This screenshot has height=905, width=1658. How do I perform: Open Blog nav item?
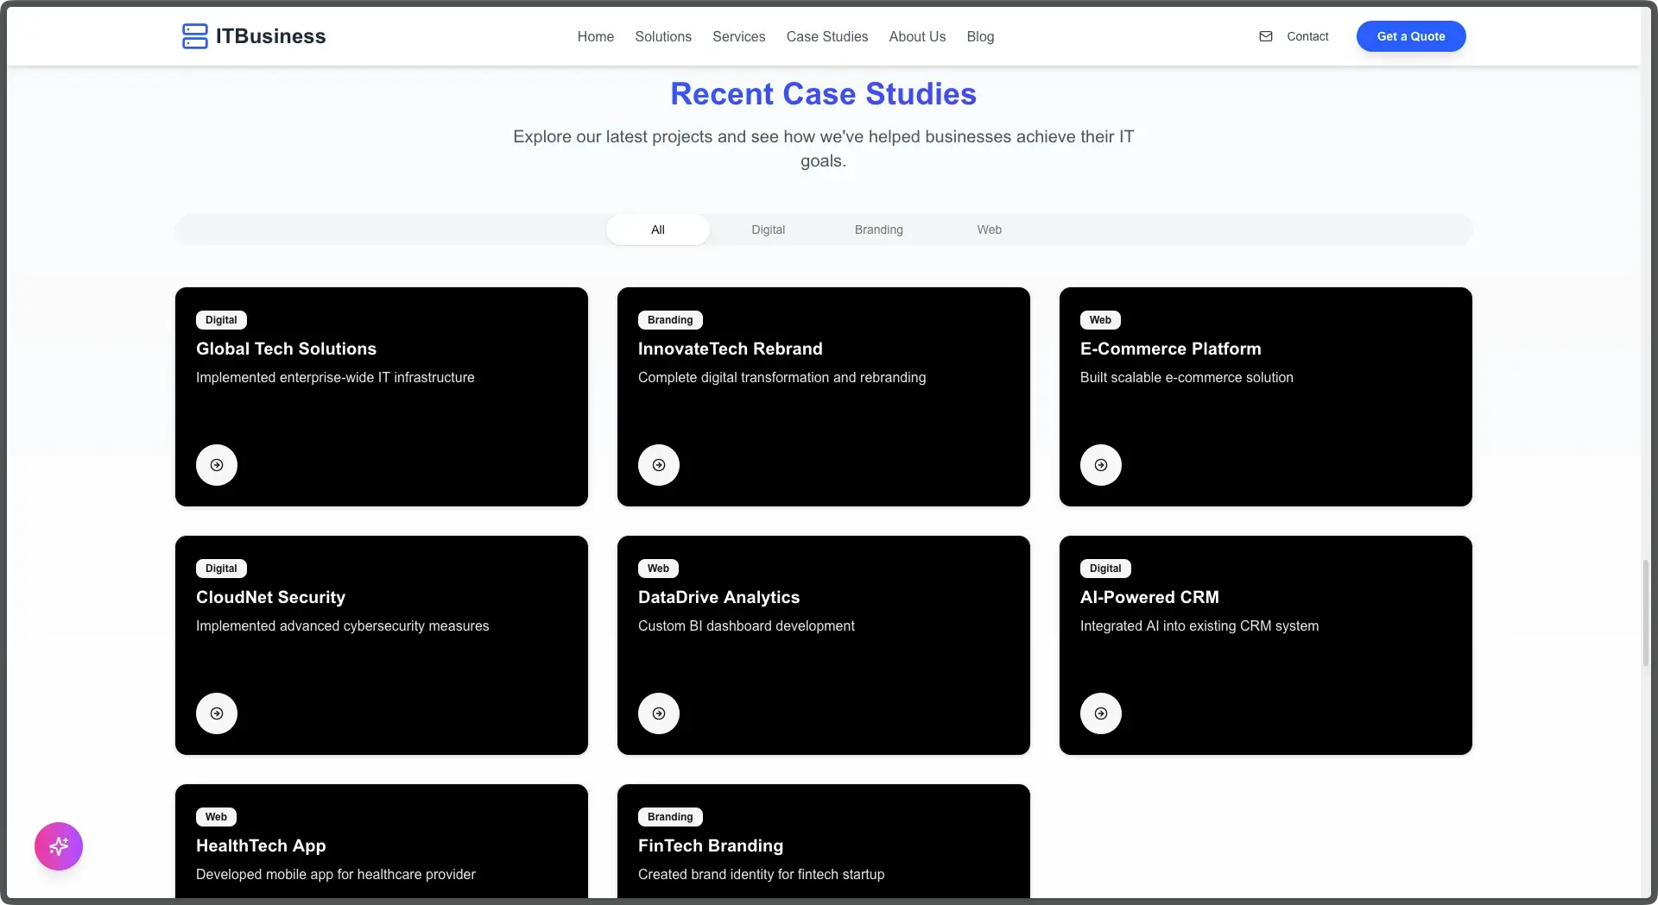pos(981,36)
